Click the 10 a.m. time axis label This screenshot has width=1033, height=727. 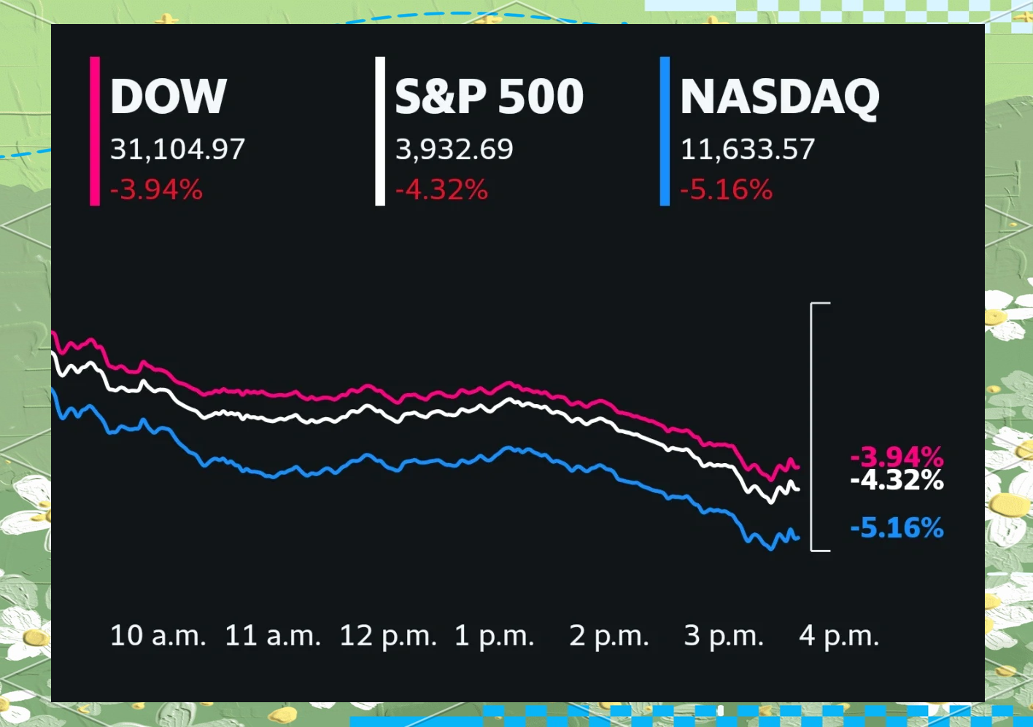[x=158, y=636]
